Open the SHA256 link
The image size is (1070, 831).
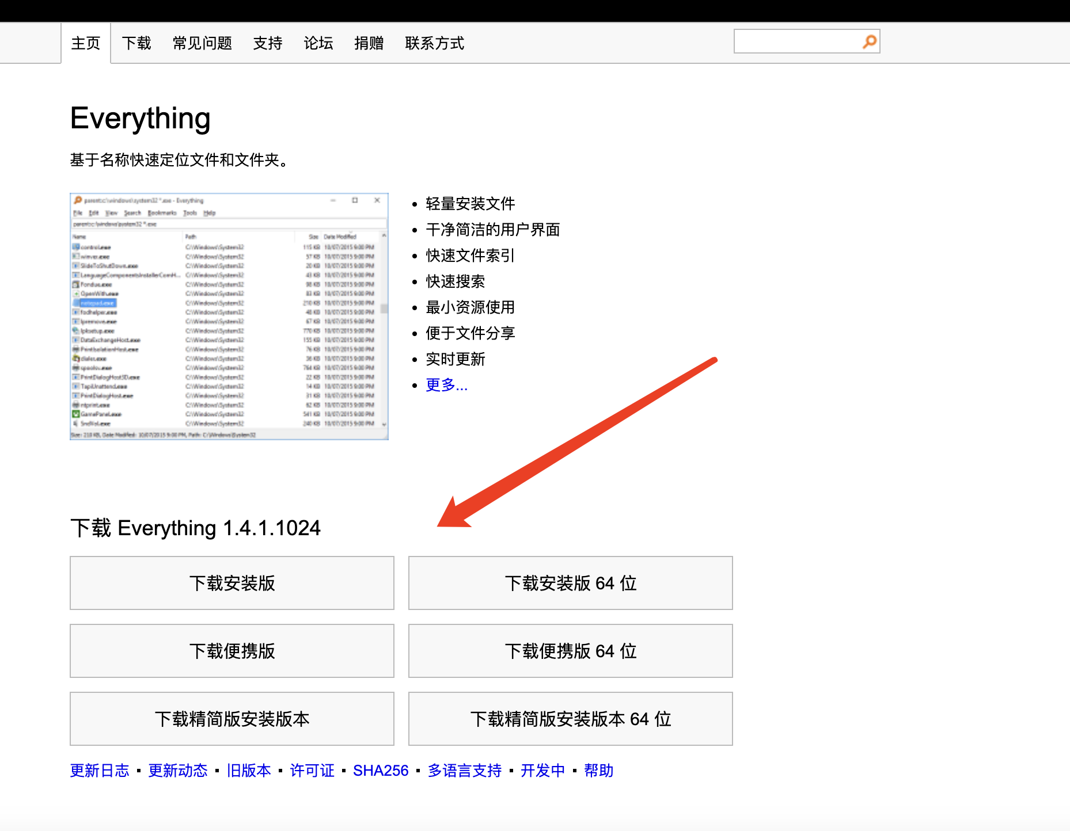pyautogui.click(x=381, y=771)
